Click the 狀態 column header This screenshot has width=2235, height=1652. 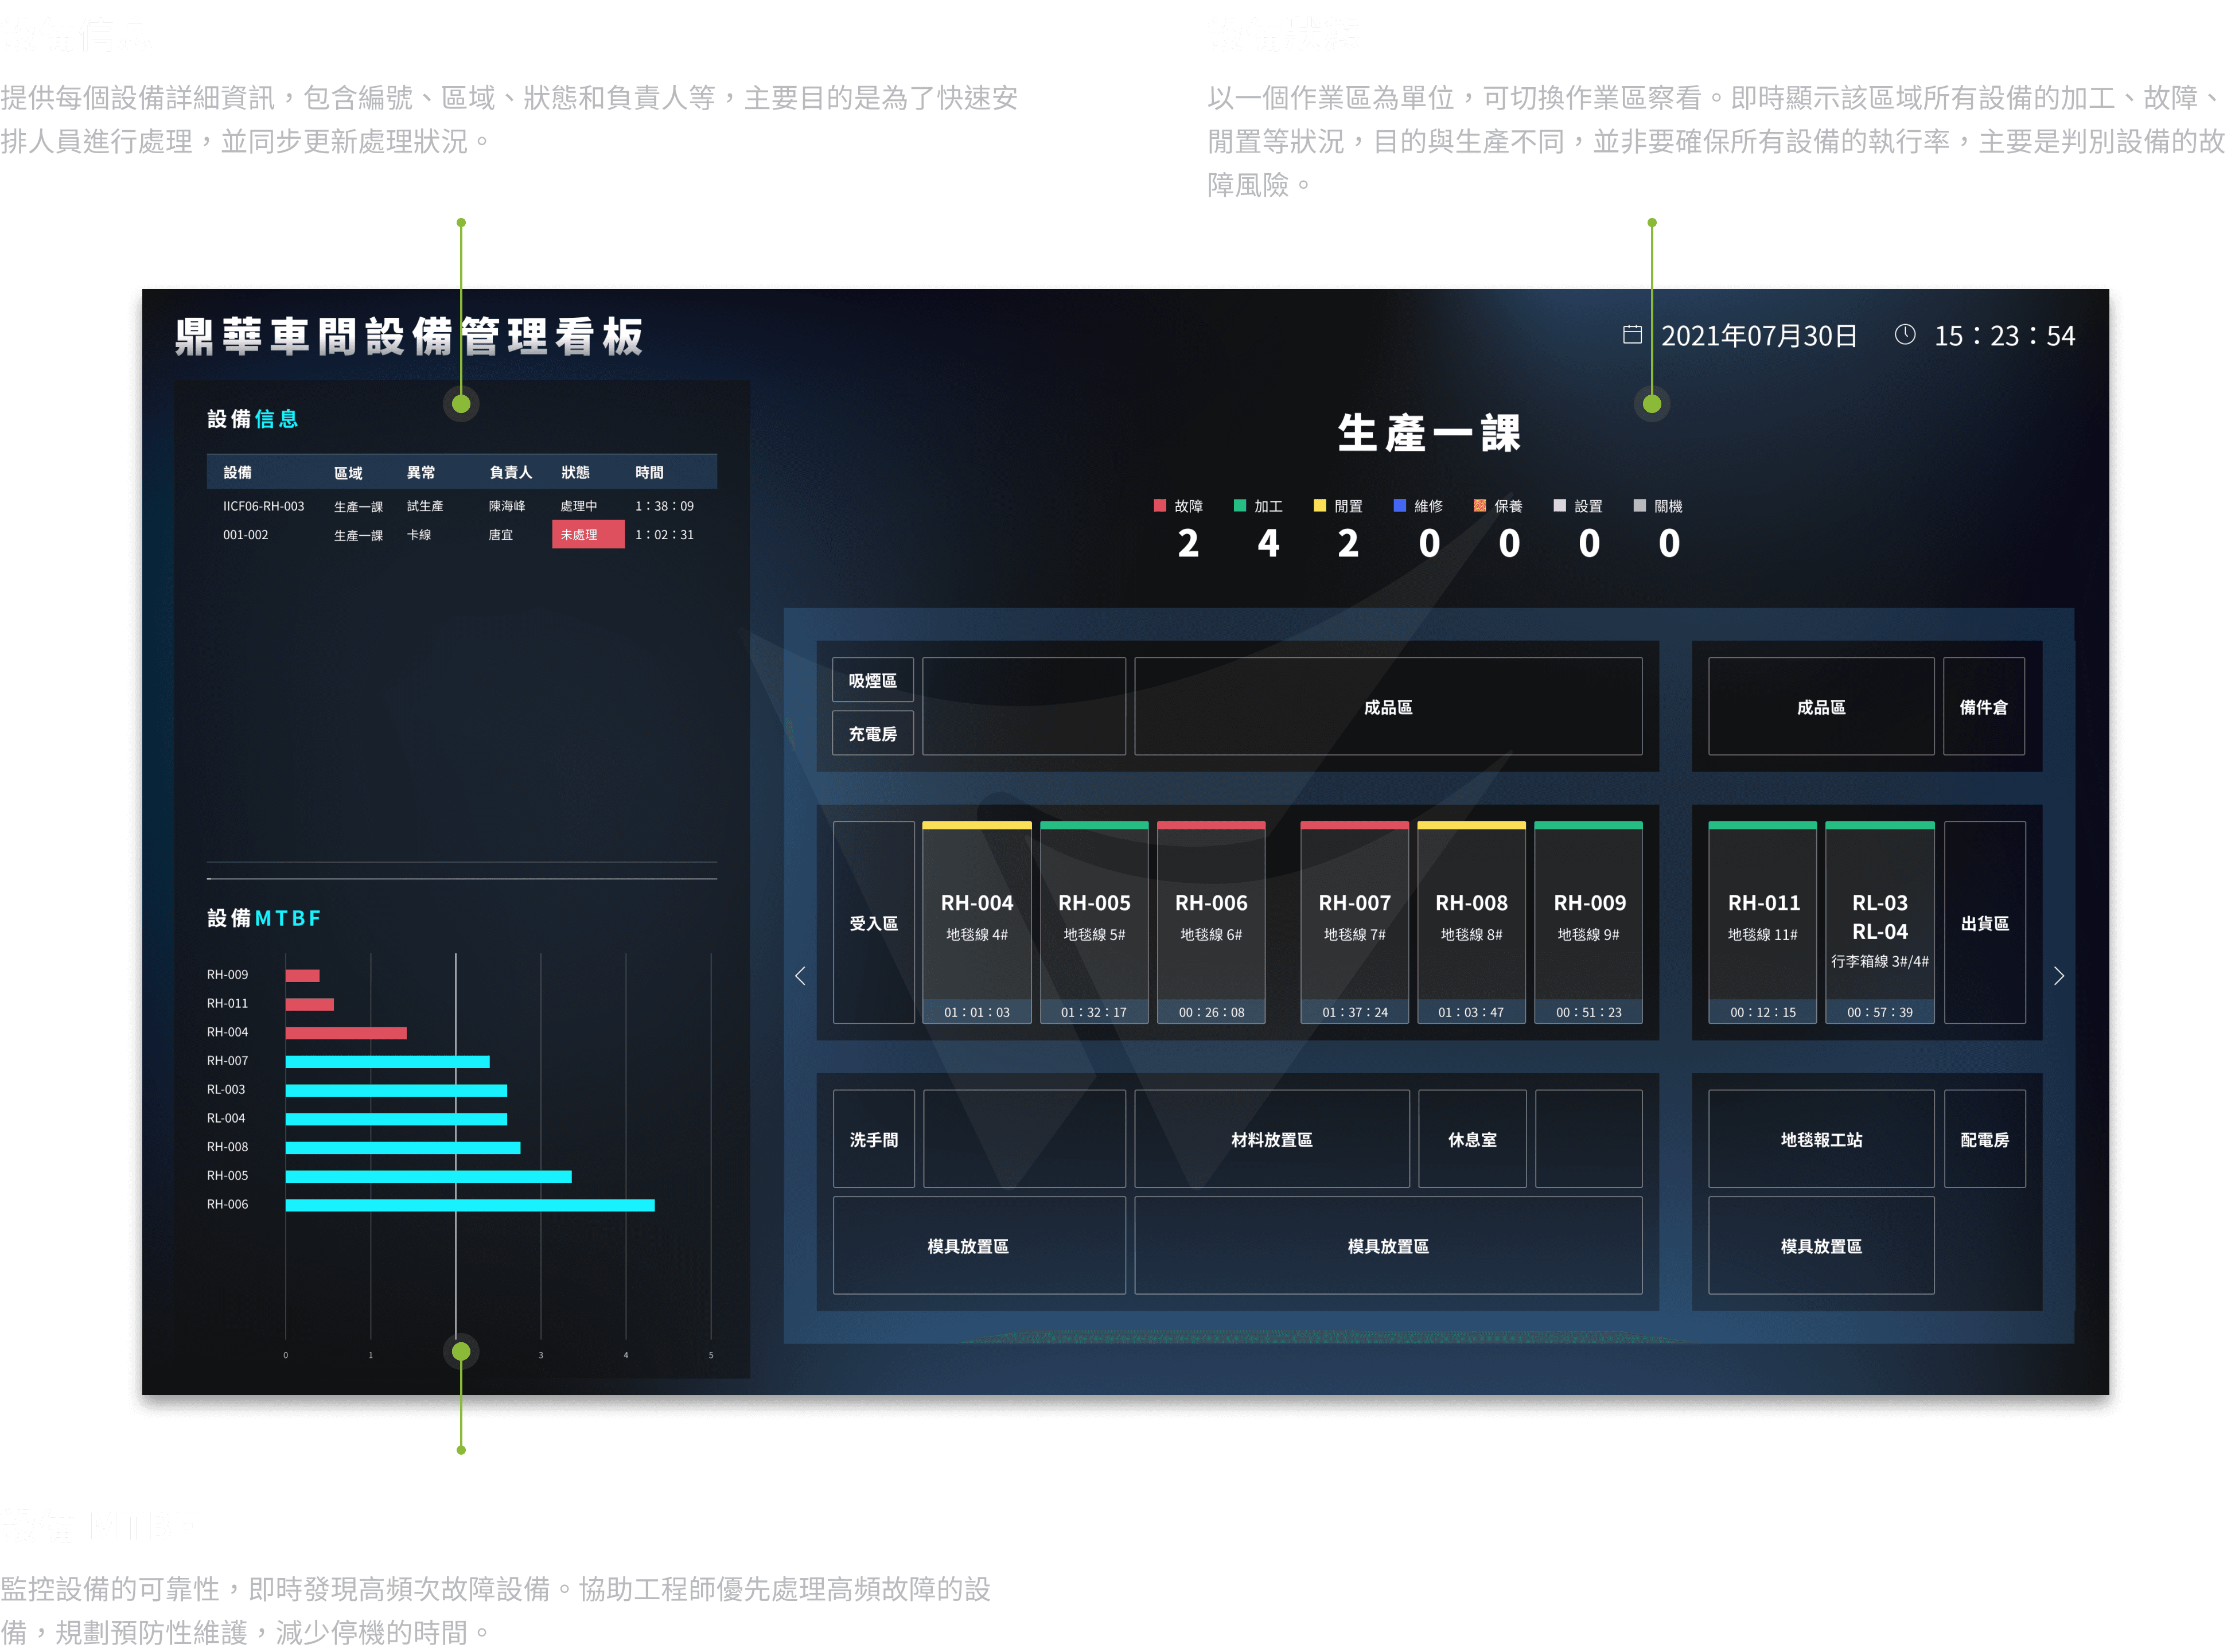pyautogui.click(x=575, y=472)
